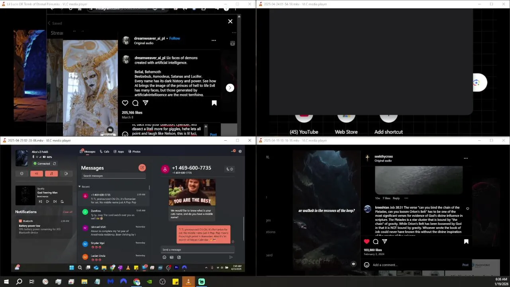Unlike the seekthycross post
Viewport: 510px width, 287px height.
click(x=367, y=241)
